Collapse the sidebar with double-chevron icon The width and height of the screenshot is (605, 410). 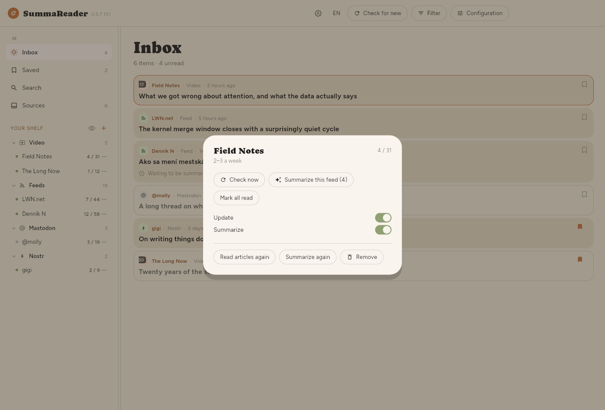[x=14, y=38]
